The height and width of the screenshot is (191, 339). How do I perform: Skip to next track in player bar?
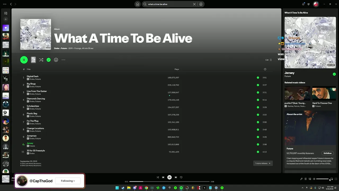tap(176, 177)
